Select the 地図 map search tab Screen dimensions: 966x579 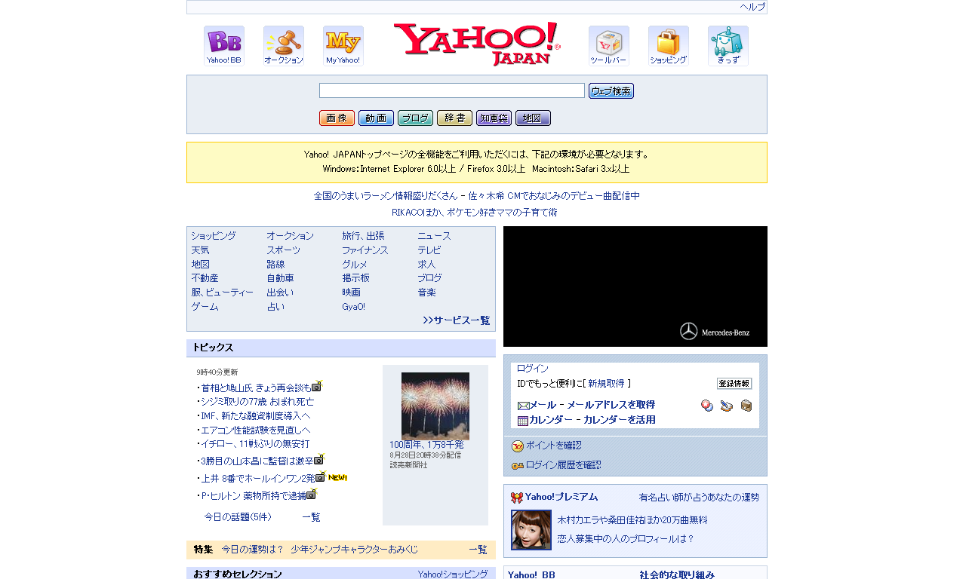coord(533,118)
